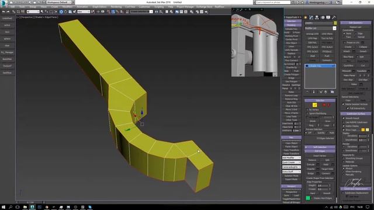
Task: Open Configure Modifier Sets icon
Action: point(333,92)
